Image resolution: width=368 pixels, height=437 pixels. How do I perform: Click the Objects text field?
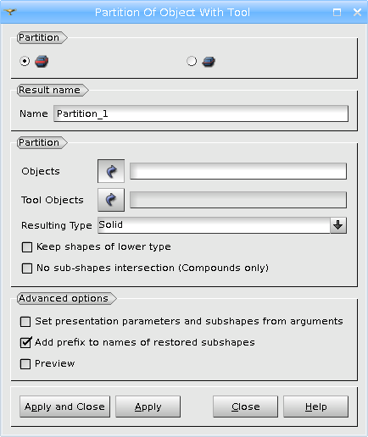(x=238, y=171)
